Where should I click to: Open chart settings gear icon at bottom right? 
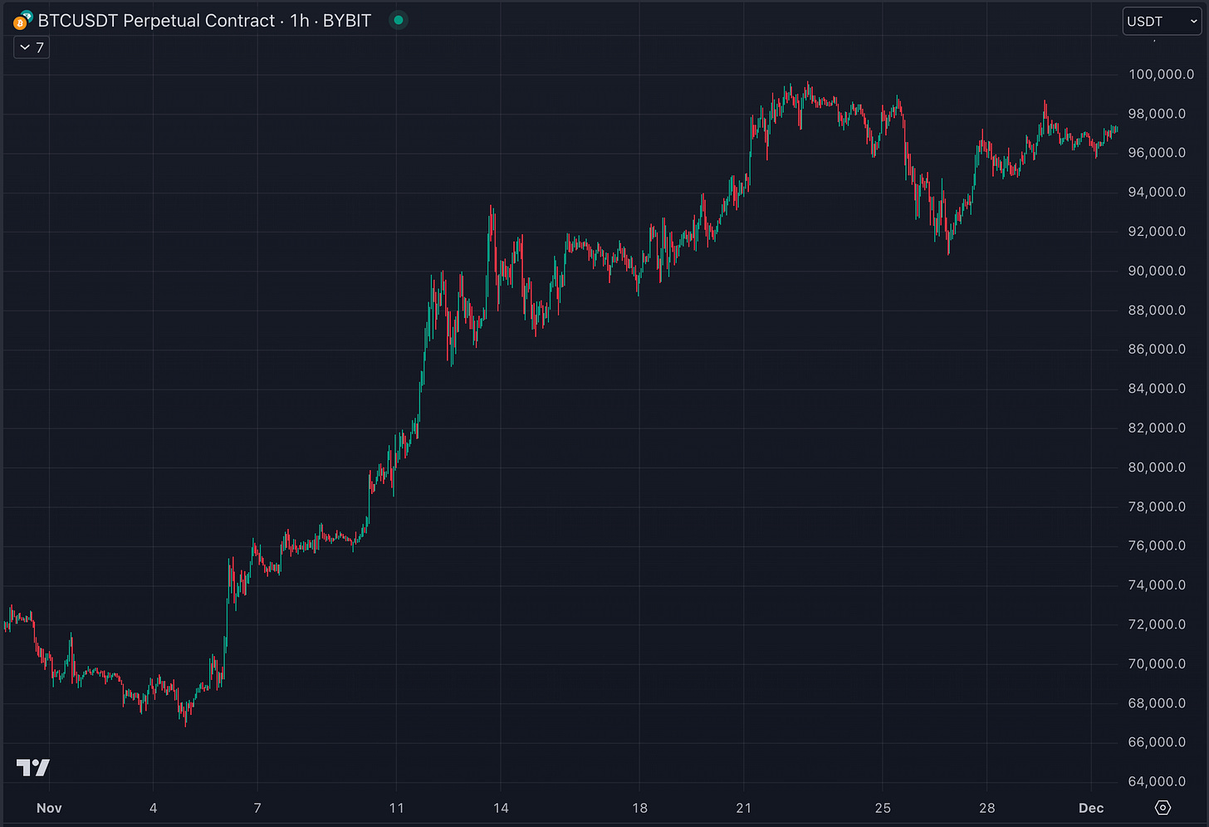1162,808
